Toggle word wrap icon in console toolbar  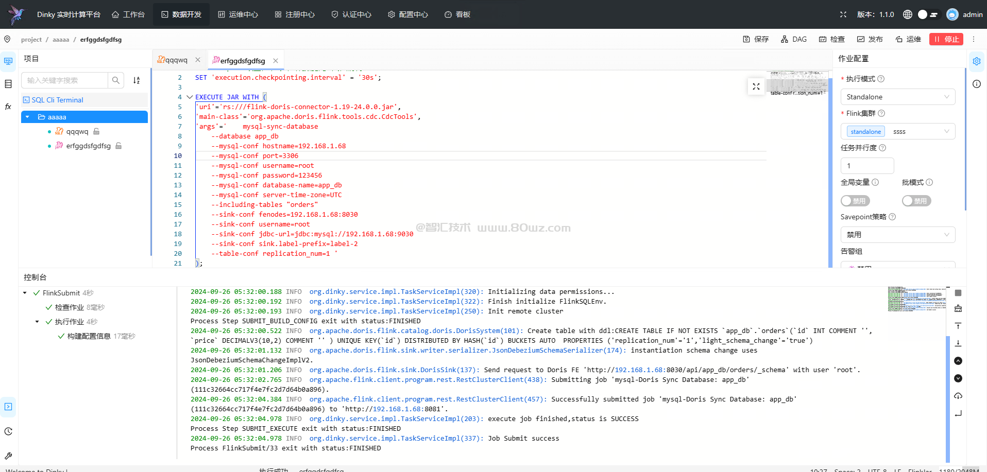(x=958, y=413)
